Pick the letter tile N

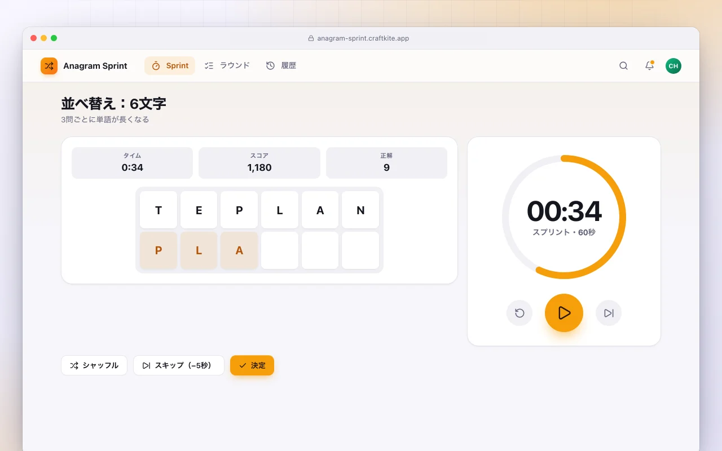pos(360,210)
